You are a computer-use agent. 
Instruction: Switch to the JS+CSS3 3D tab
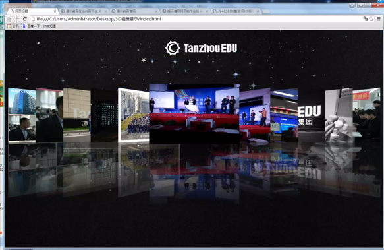click(x=236, y=11)
